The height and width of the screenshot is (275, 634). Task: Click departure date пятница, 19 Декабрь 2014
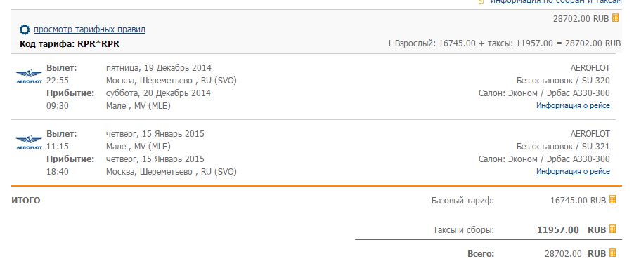[159, 68]
